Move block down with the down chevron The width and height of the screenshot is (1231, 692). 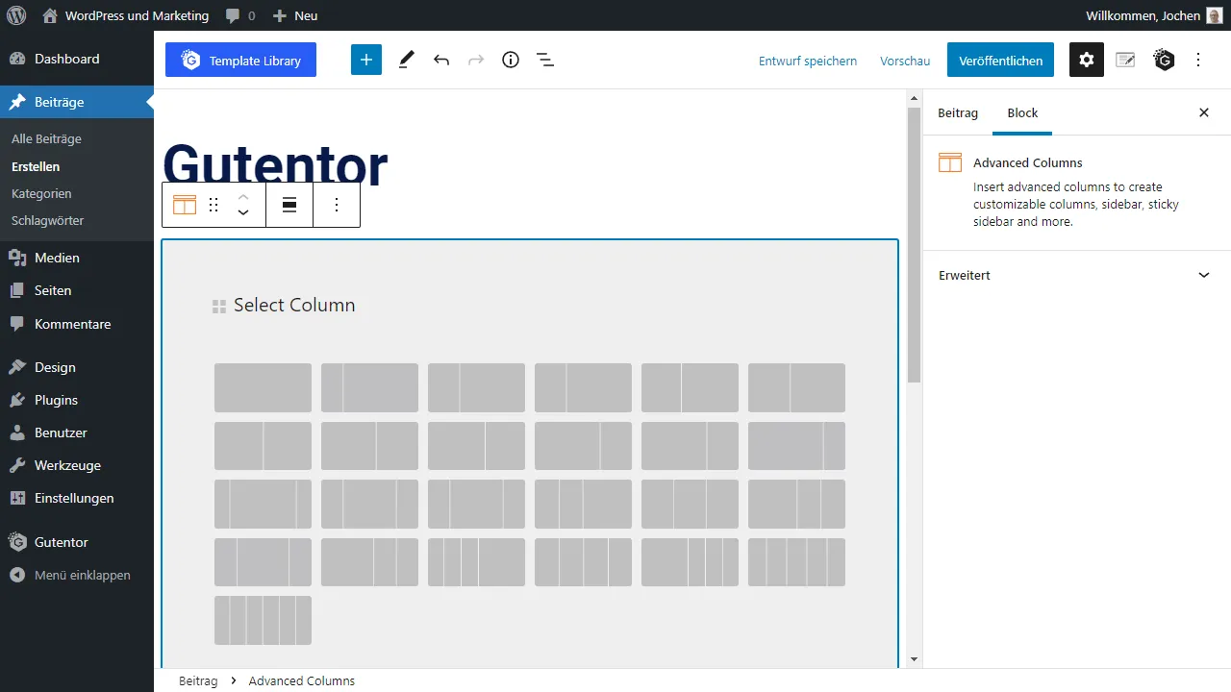point(243,213)
